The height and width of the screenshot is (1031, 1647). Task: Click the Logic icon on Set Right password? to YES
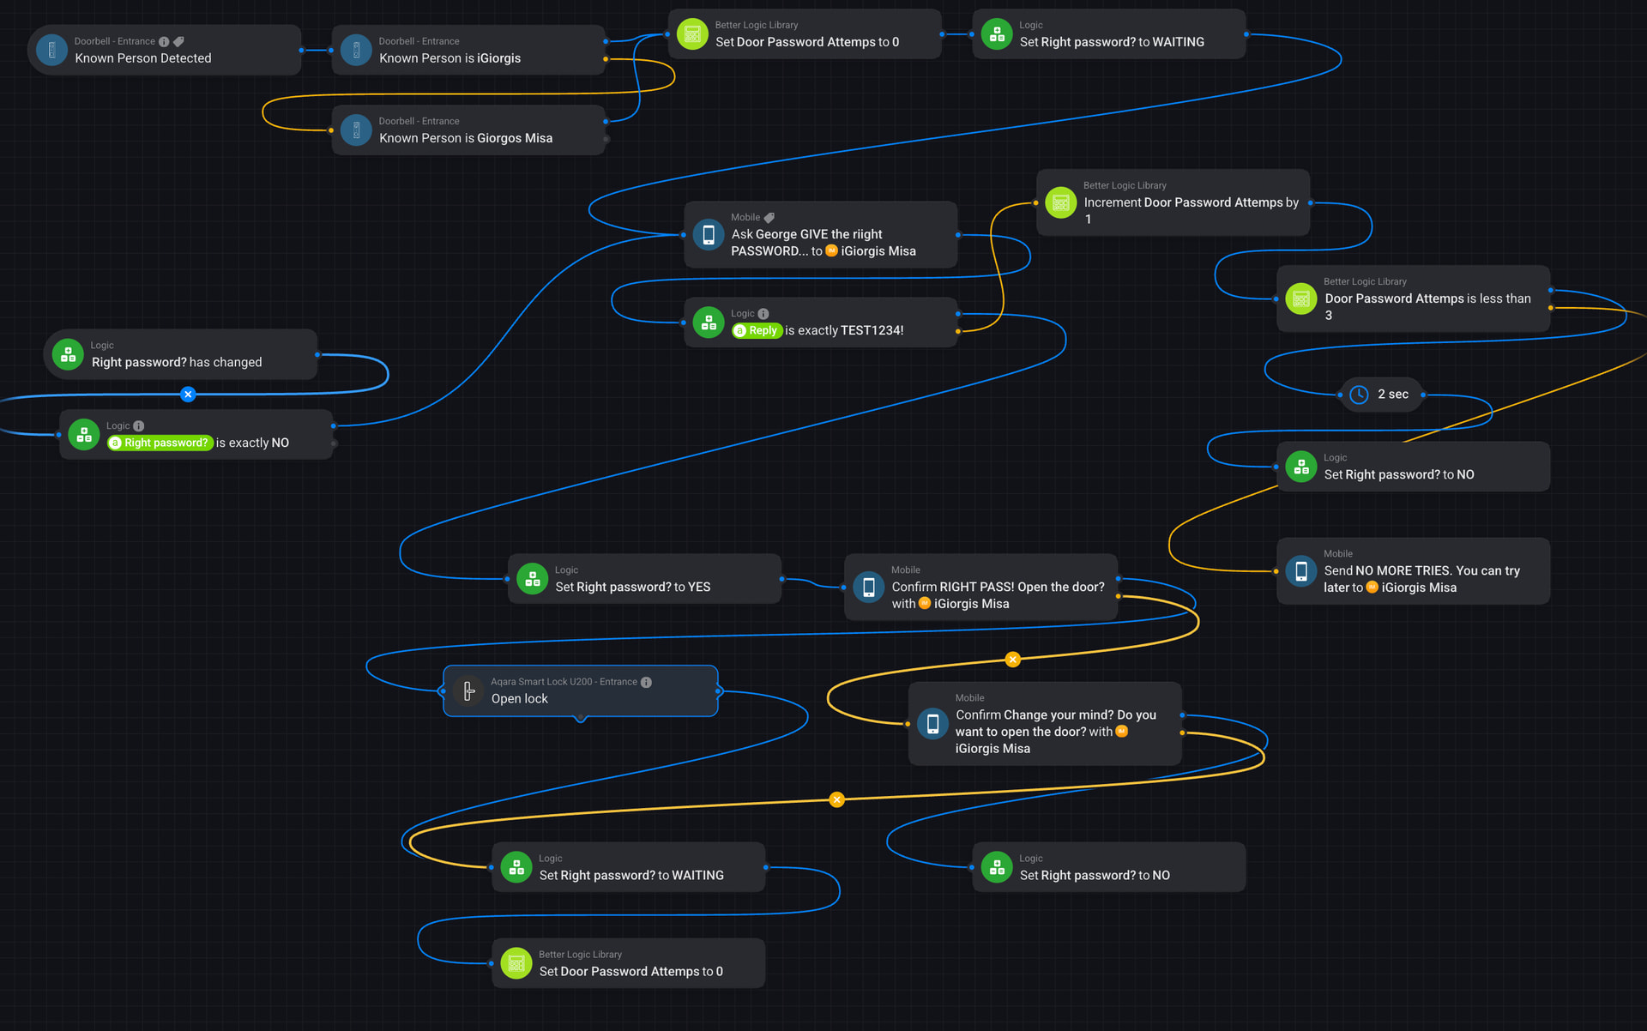click(x=532, y=579)
